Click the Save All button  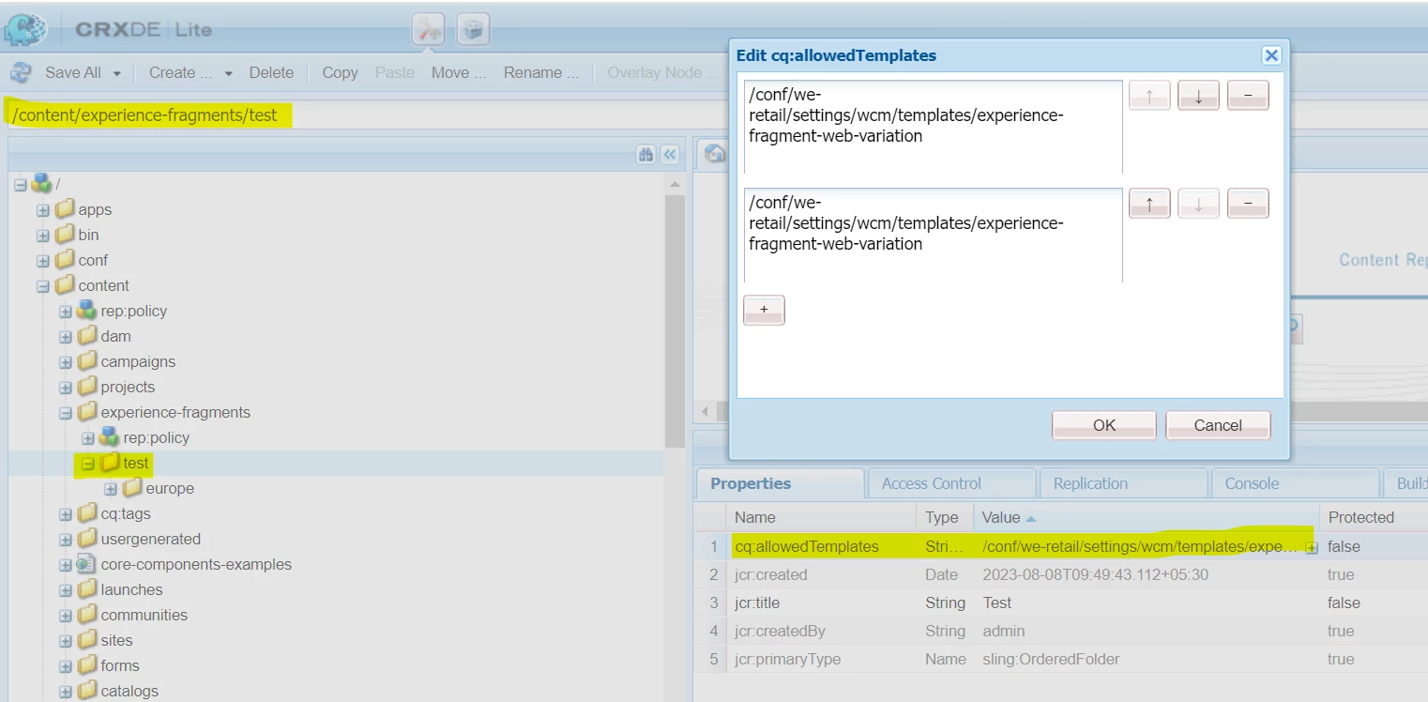(x=73, y=72)
